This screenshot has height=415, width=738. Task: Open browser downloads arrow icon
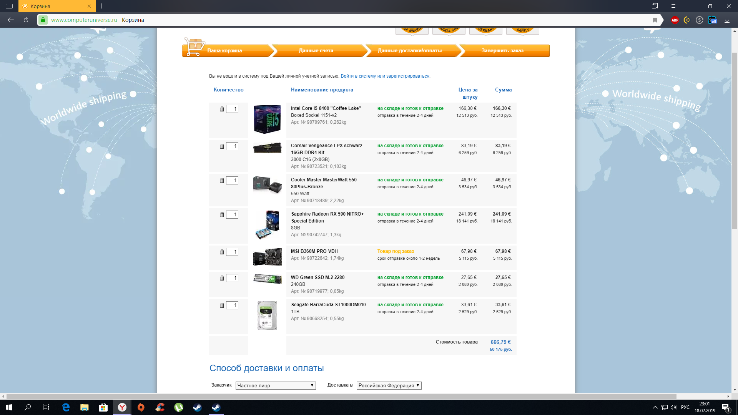[x=727, y=20]
